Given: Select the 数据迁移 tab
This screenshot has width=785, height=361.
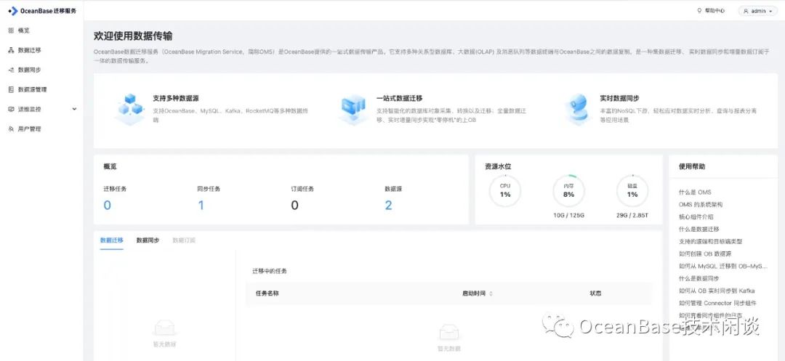Looking at the screenshot, I should [x=112, y=240].
